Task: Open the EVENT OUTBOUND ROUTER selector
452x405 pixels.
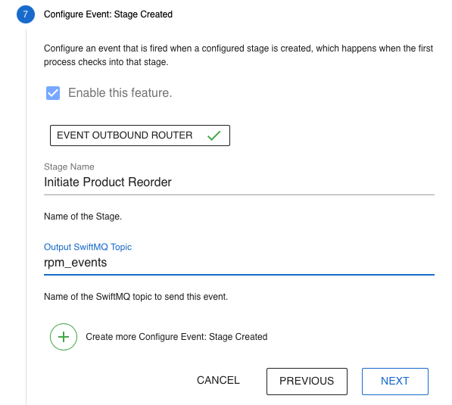Action: click(140, 136)
